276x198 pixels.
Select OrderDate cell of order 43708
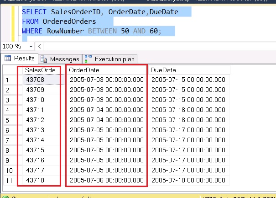[x=107, y=80]
